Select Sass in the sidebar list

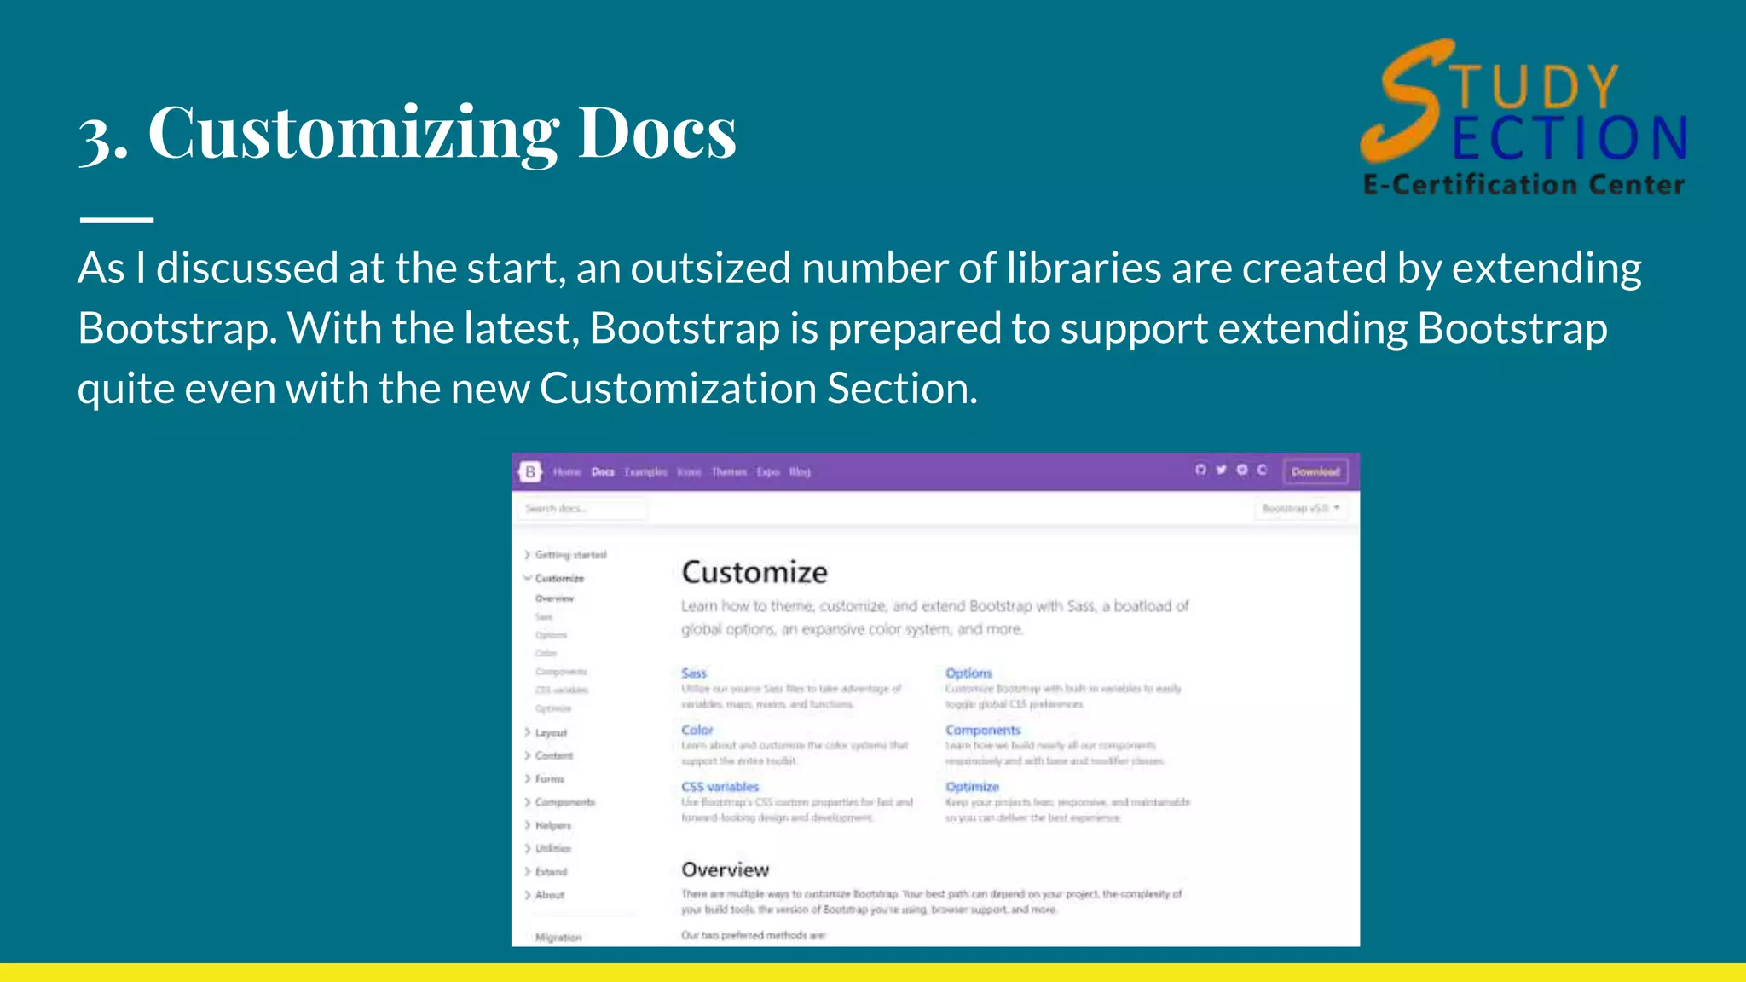point(544,617)
